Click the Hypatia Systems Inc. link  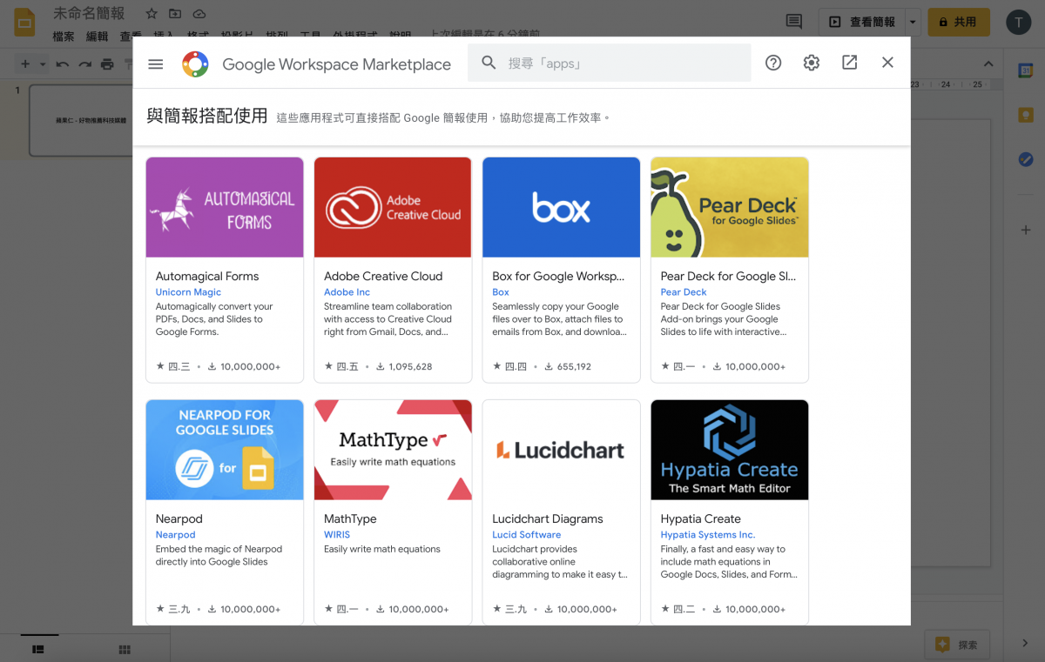pyautogui.click(x=708, y=535)
